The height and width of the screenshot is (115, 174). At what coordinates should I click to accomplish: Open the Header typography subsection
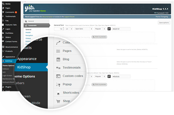pyautogui.click(x=28, y=33)
